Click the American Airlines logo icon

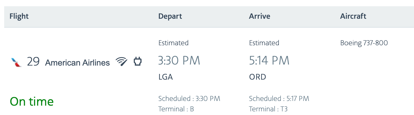(x=16, y=62)
